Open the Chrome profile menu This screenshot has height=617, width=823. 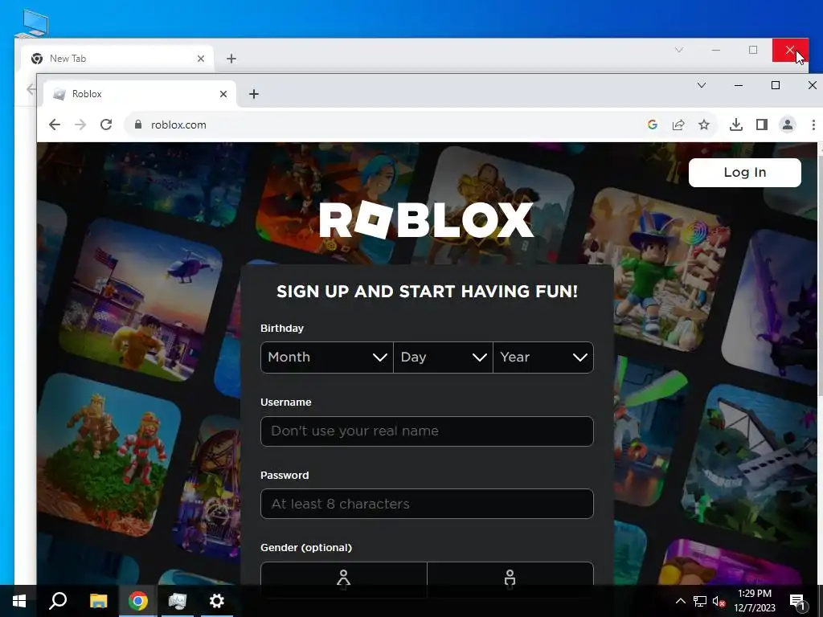[788, 125]
